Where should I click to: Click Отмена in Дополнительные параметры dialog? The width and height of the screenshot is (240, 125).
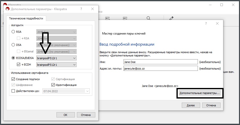coord(86,115)
